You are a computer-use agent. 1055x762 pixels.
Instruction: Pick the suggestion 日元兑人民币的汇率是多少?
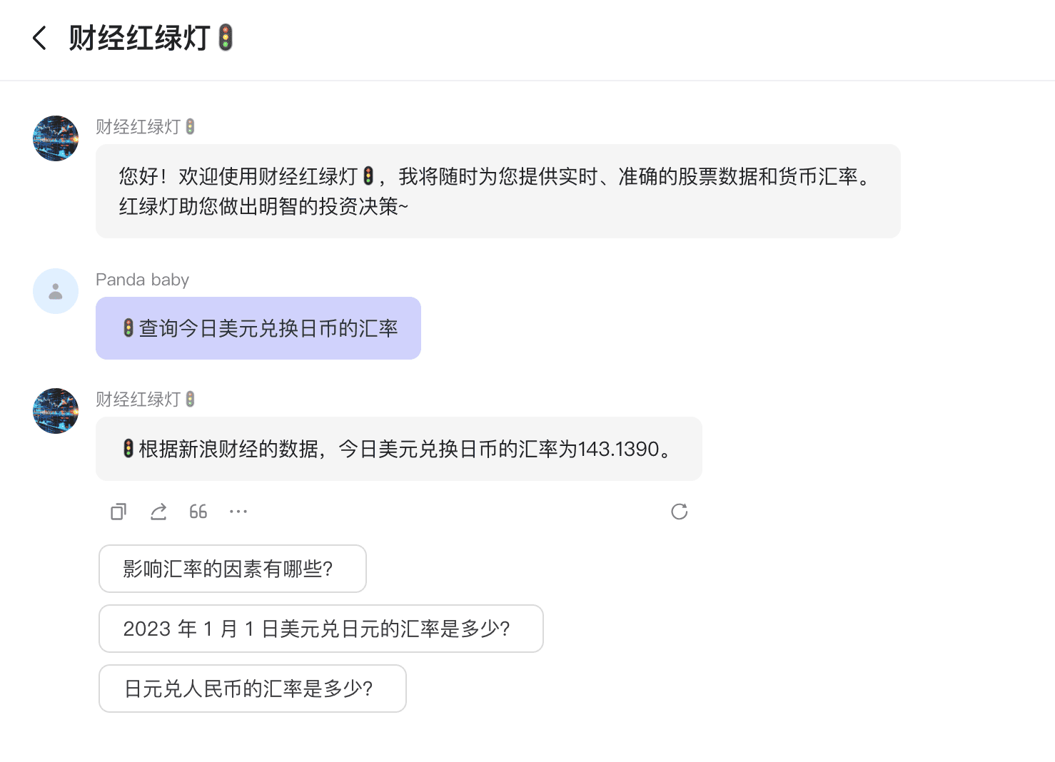252,689
